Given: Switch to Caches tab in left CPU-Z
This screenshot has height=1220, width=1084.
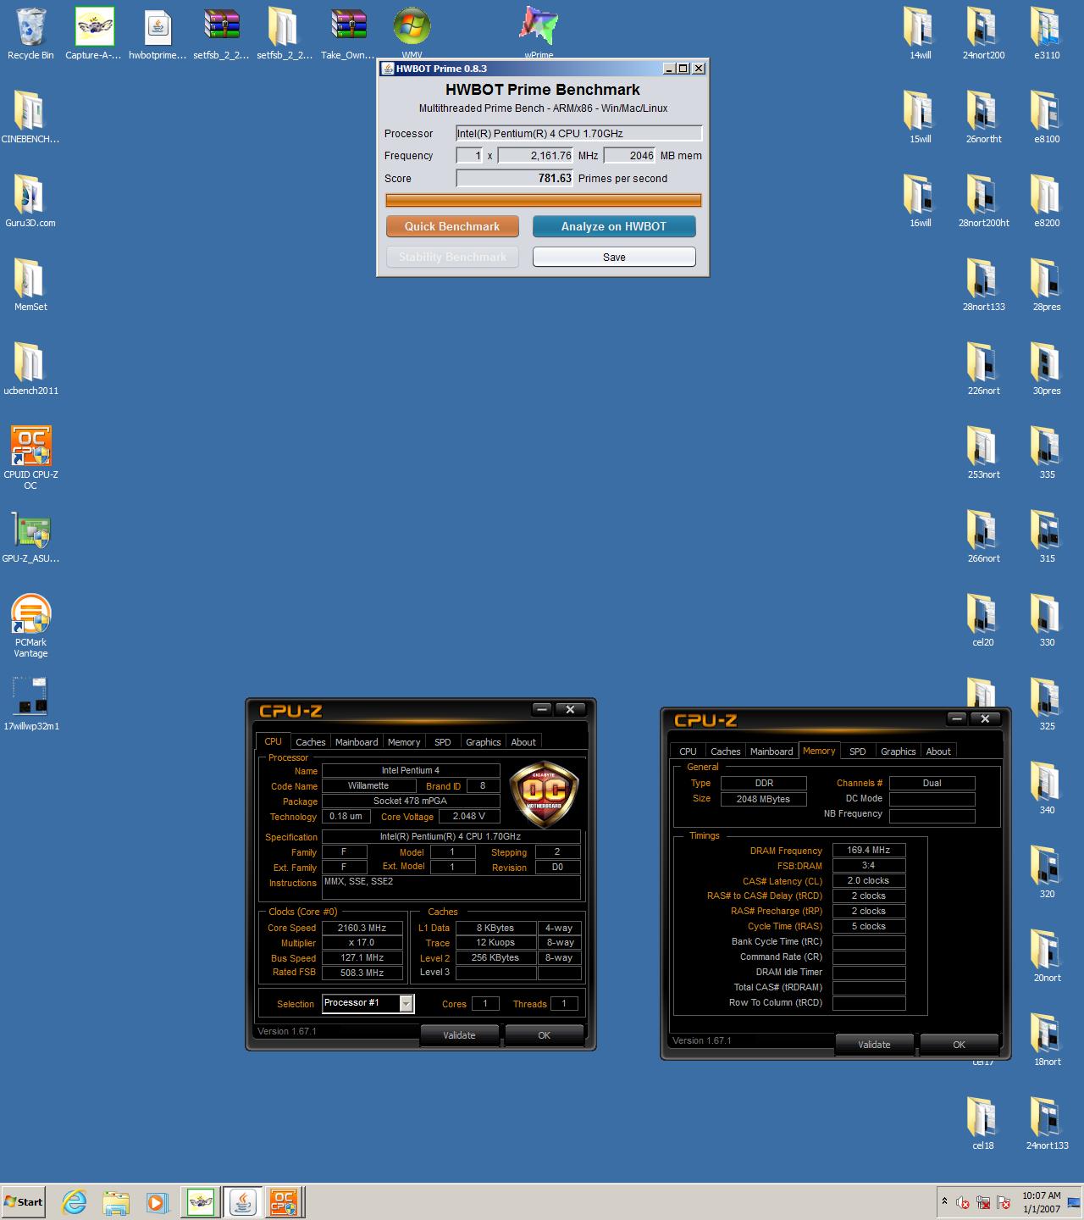Looking at the screenshot, I should tap(310, 741).
